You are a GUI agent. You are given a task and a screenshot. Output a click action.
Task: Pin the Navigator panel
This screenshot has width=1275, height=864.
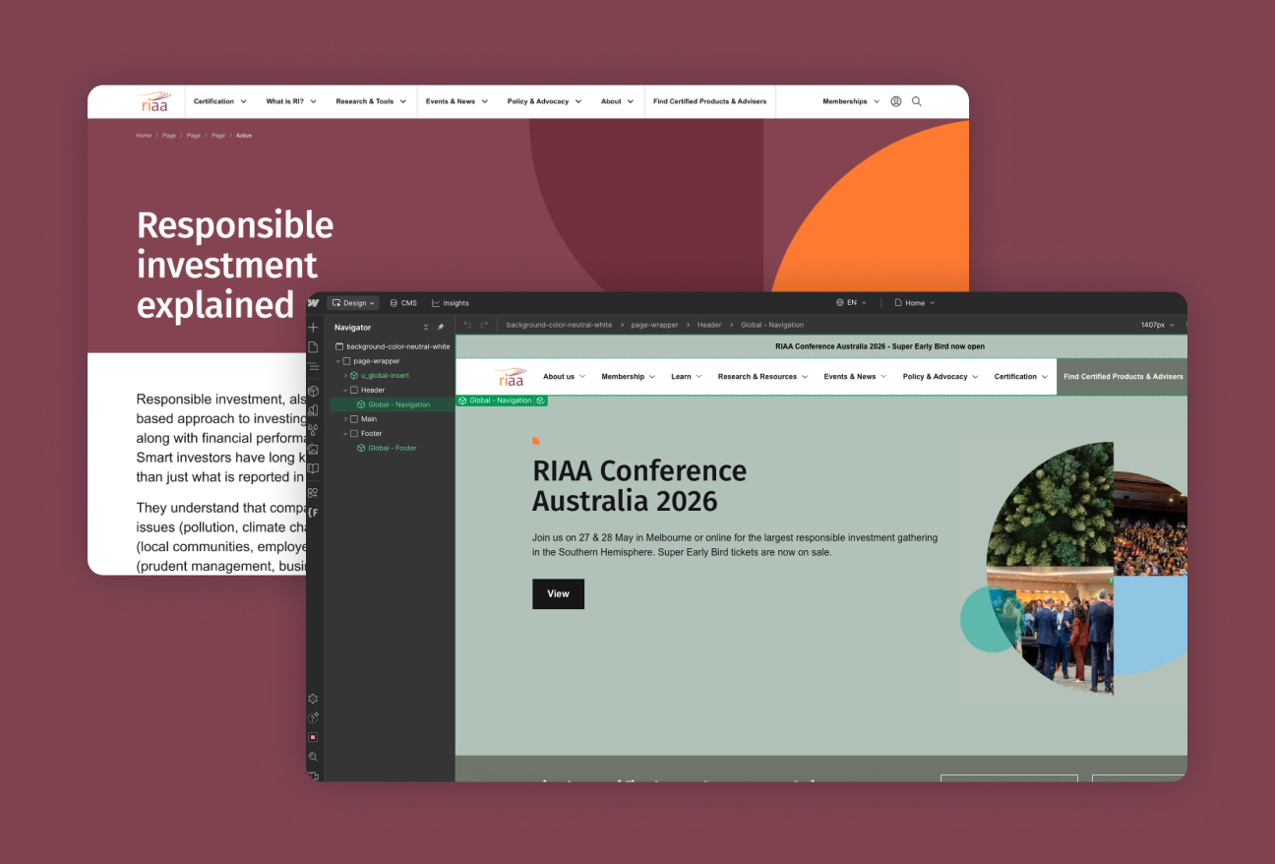441,327
